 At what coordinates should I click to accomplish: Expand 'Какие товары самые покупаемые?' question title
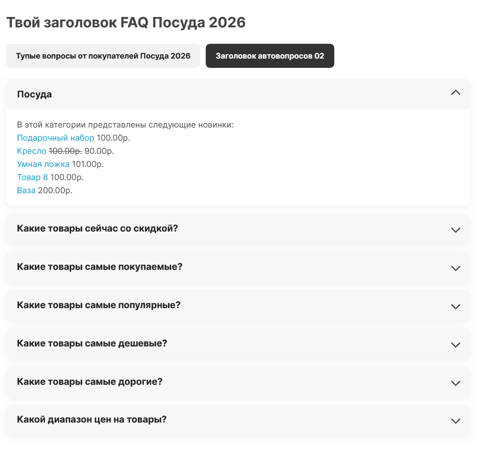[100, 267]
